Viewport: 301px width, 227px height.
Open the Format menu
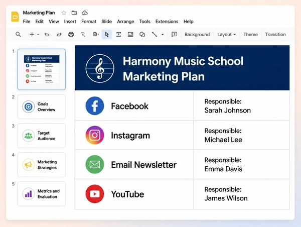tap(89, 22)
